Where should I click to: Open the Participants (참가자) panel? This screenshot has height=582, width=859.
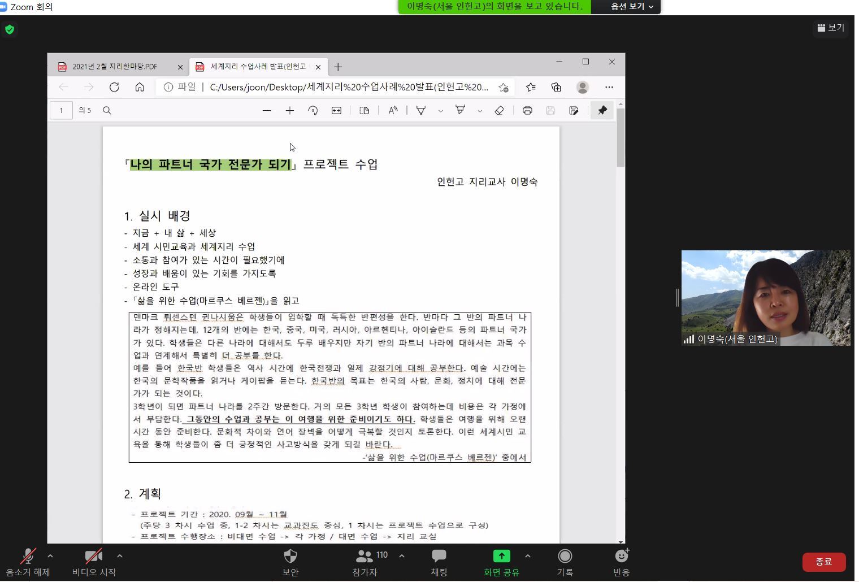(x=365, y=557)
